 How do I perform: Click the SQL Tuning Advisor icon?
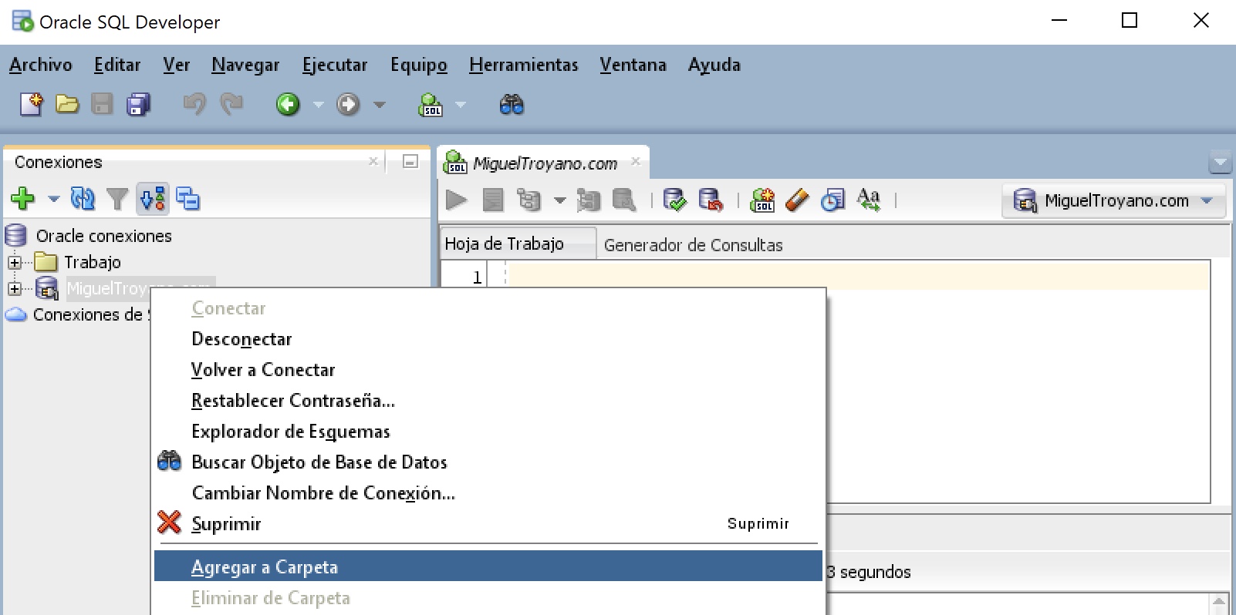coord(623,200)
